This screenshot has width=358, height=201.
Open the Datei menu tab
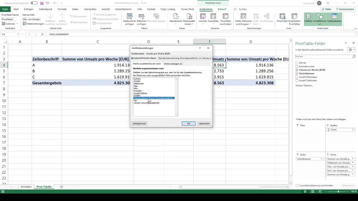point(5,9)
